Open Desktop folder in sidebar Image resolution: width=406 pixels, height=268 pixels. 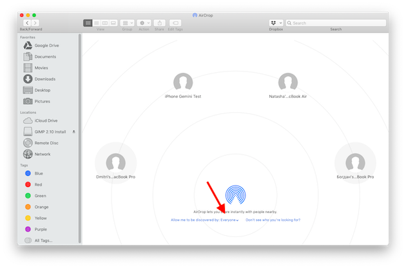[37, 90]
